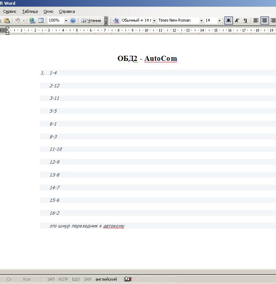The image size is (276, 284).
Task: Click the Times New Roman font box
Action: pyautogui.click(x=178, y=20)
